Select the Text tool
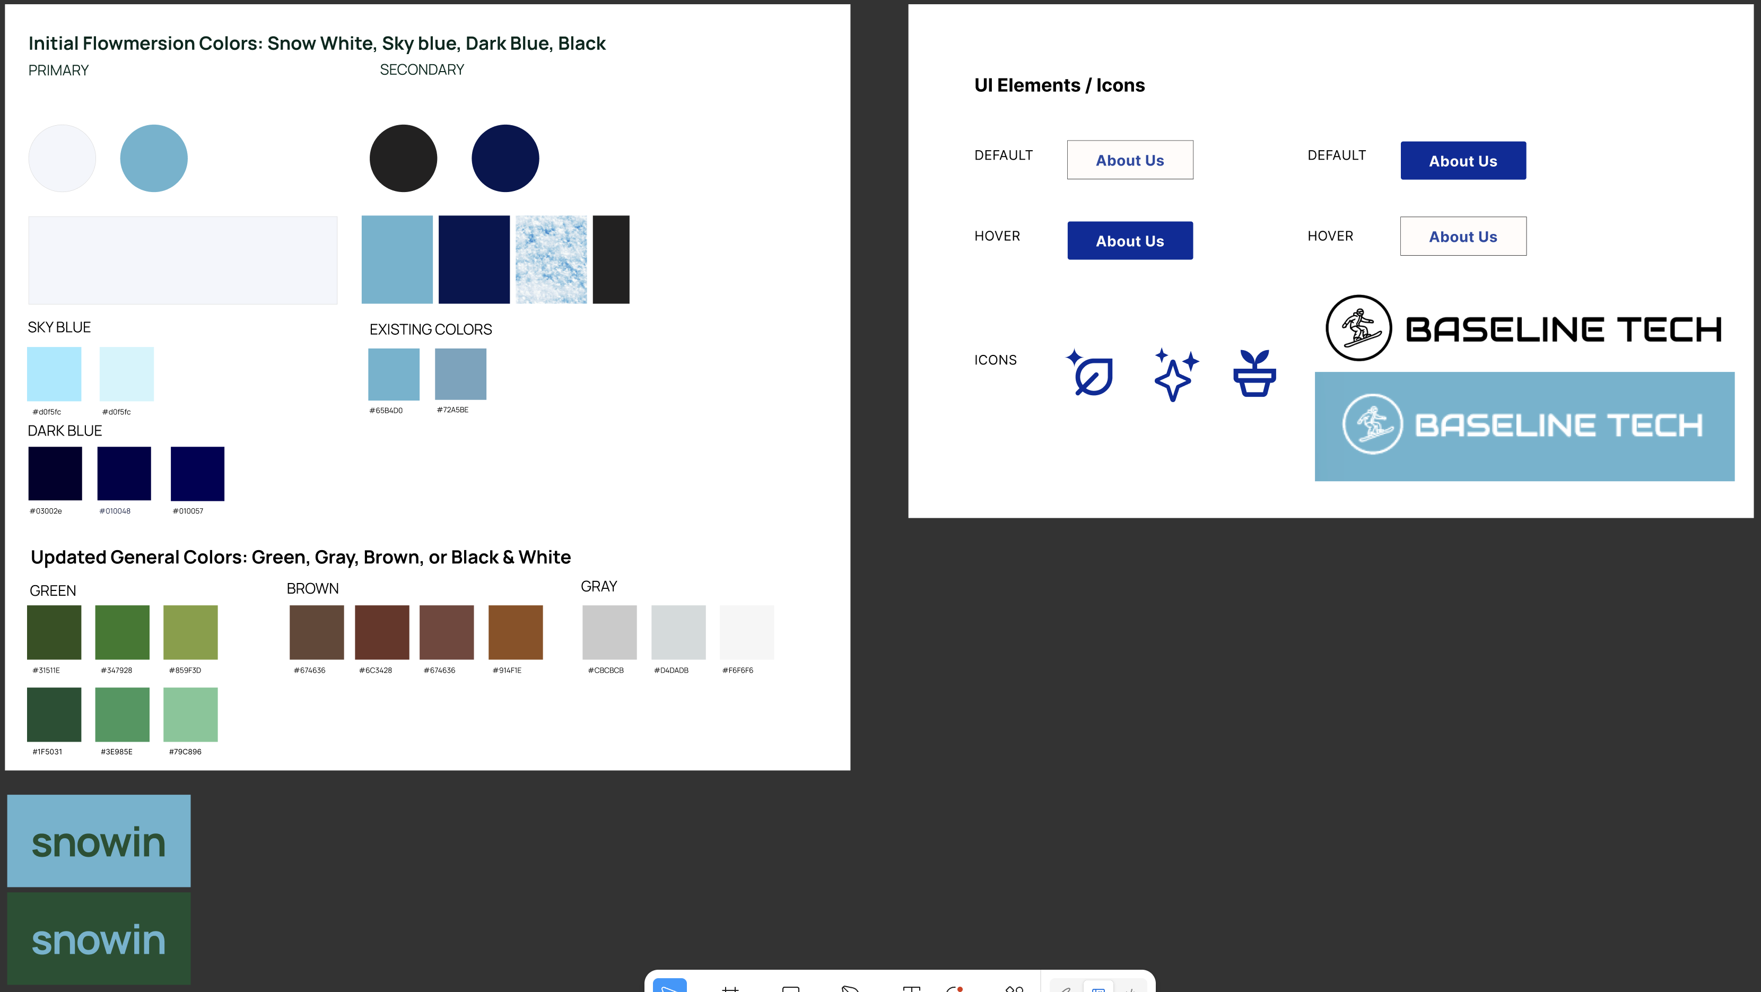 point(911,988)
